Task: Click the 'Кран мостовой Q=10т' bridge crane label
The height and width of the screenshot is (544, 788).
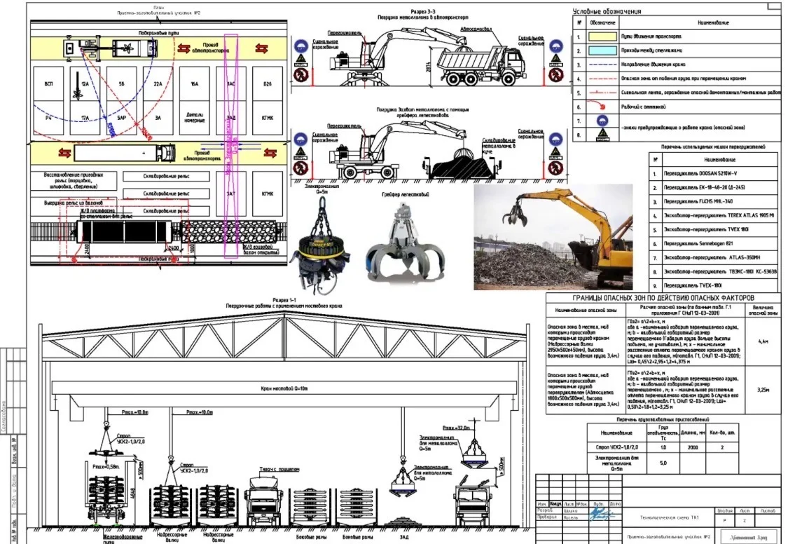Action: pos(284,388)
